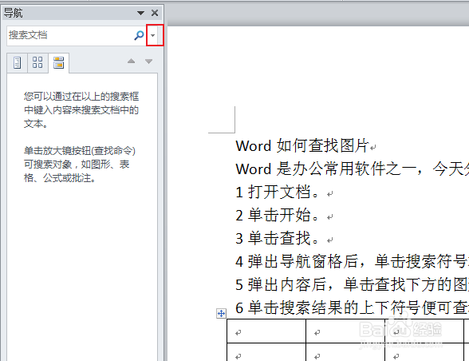
Task: Click second cell of table's top row
Action: [x=345, y=331]
